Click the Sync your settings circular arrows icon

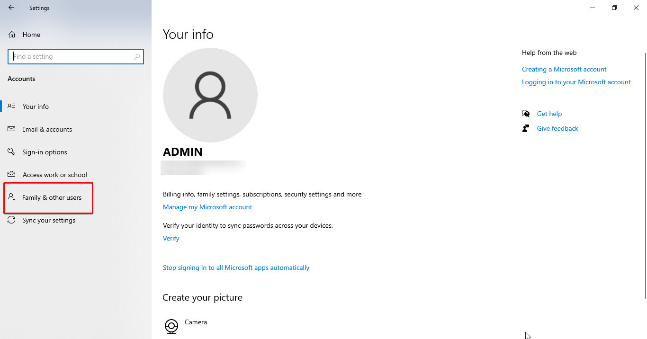click(12, 220)
